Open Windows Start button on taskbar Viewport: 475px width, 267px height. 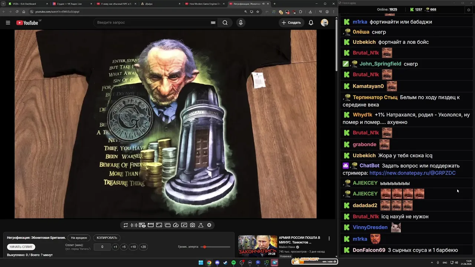point(201,263)
